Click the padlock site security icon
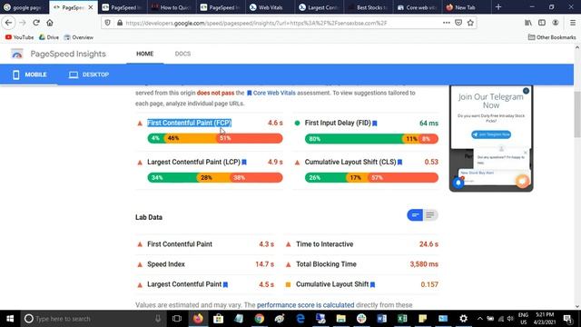 click(x=120, y=23)
